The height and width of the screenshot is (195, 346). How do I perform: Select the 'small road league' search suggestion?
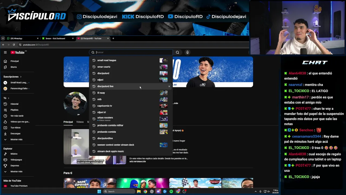click(131, 60)
